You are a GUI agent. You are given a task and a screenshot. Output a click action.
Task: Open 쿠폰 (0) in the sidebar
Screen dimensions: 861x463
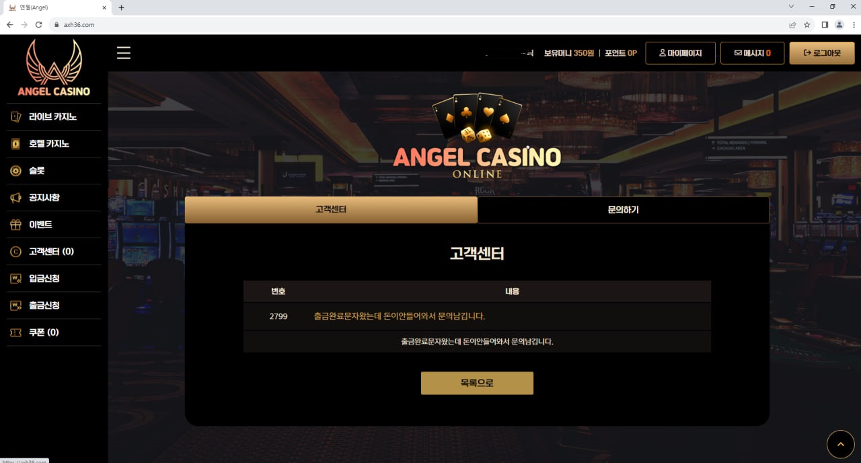[54, 332]
